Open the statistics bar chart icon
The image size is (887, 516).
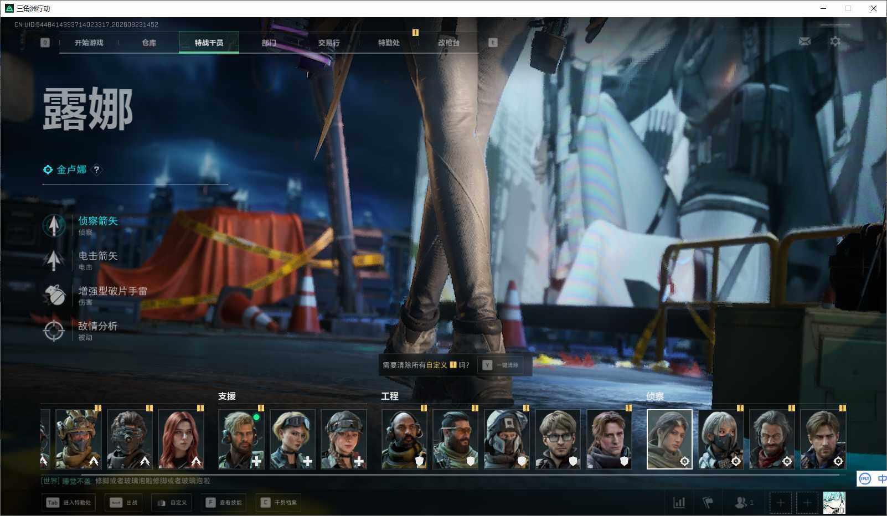[679, 503]
